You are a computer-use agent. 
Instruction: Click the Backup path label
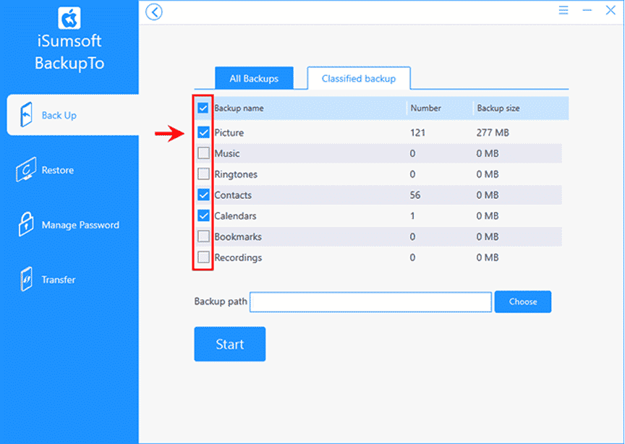tap(221, 302)
